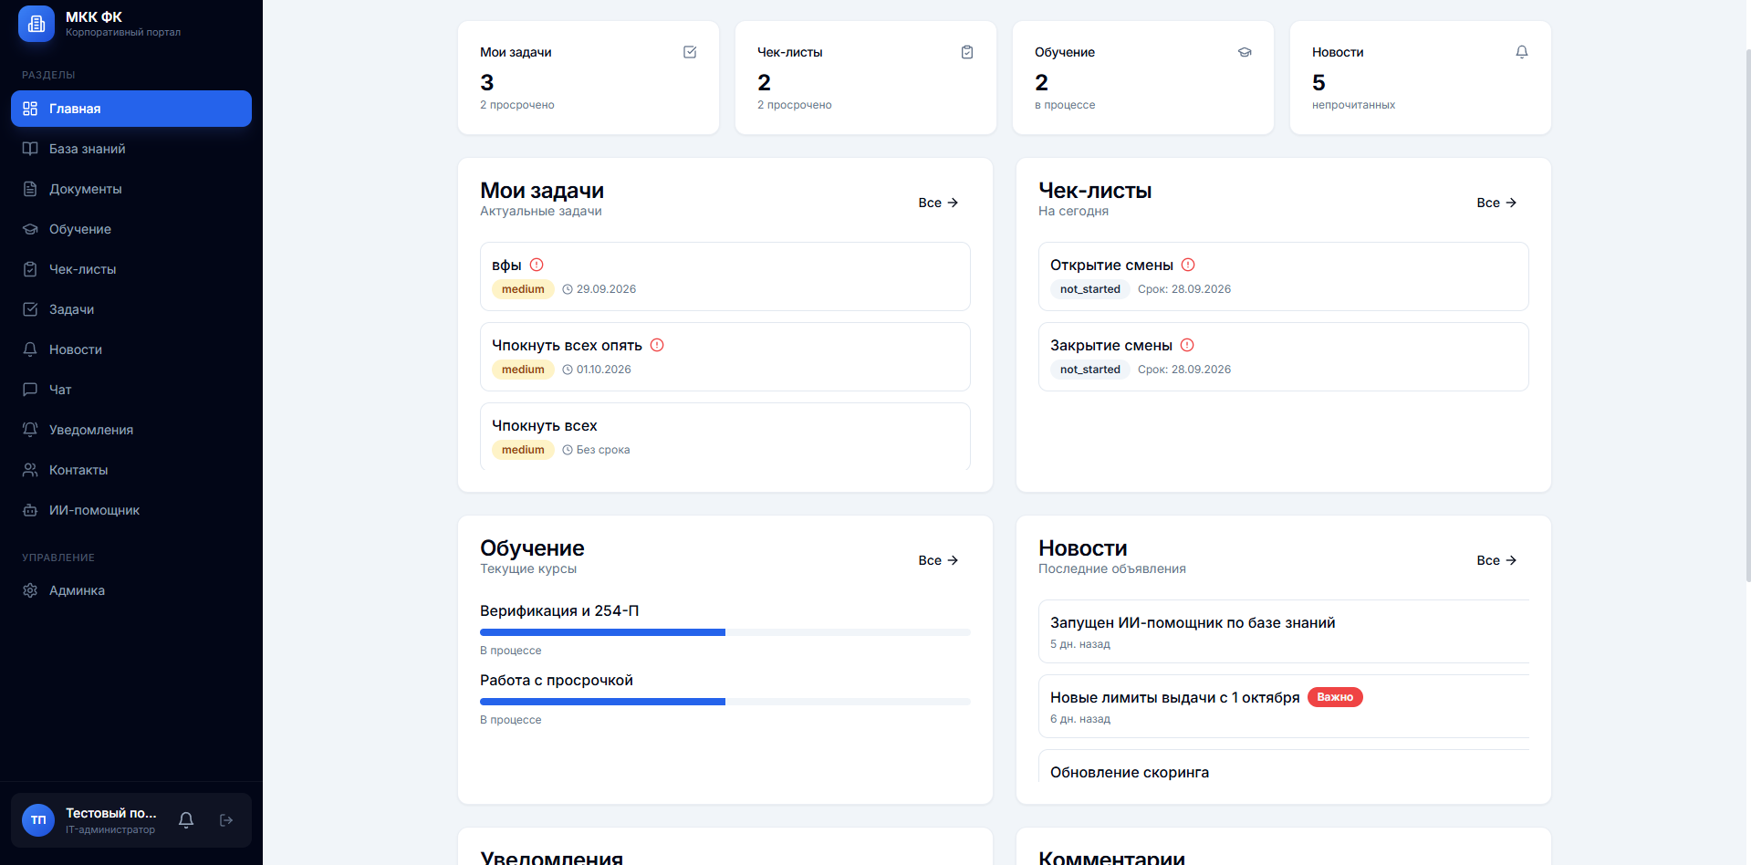1751x865 pixels.
Task: Click the МКК ФК portal logo icon
Action: [x=36, y=24]
